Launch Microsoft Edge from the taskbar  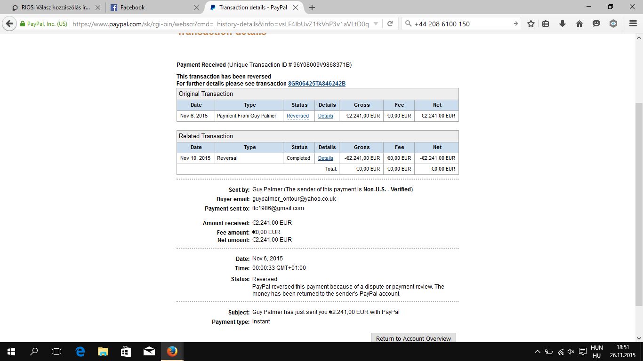80,352
